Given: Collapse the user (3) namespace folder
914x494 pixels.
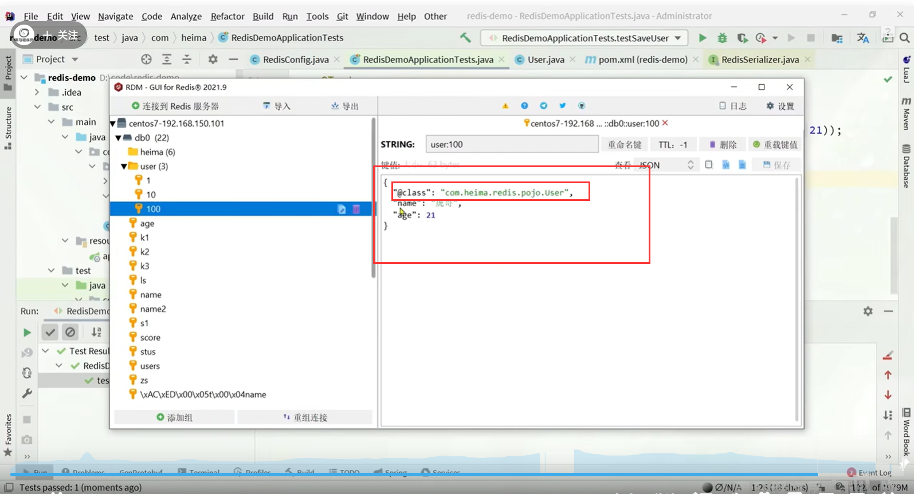Looking at the screenshot, I should (124, 166).
